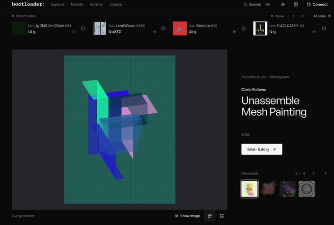Open All sales link
334x225 pixels.
coord(322,16)
